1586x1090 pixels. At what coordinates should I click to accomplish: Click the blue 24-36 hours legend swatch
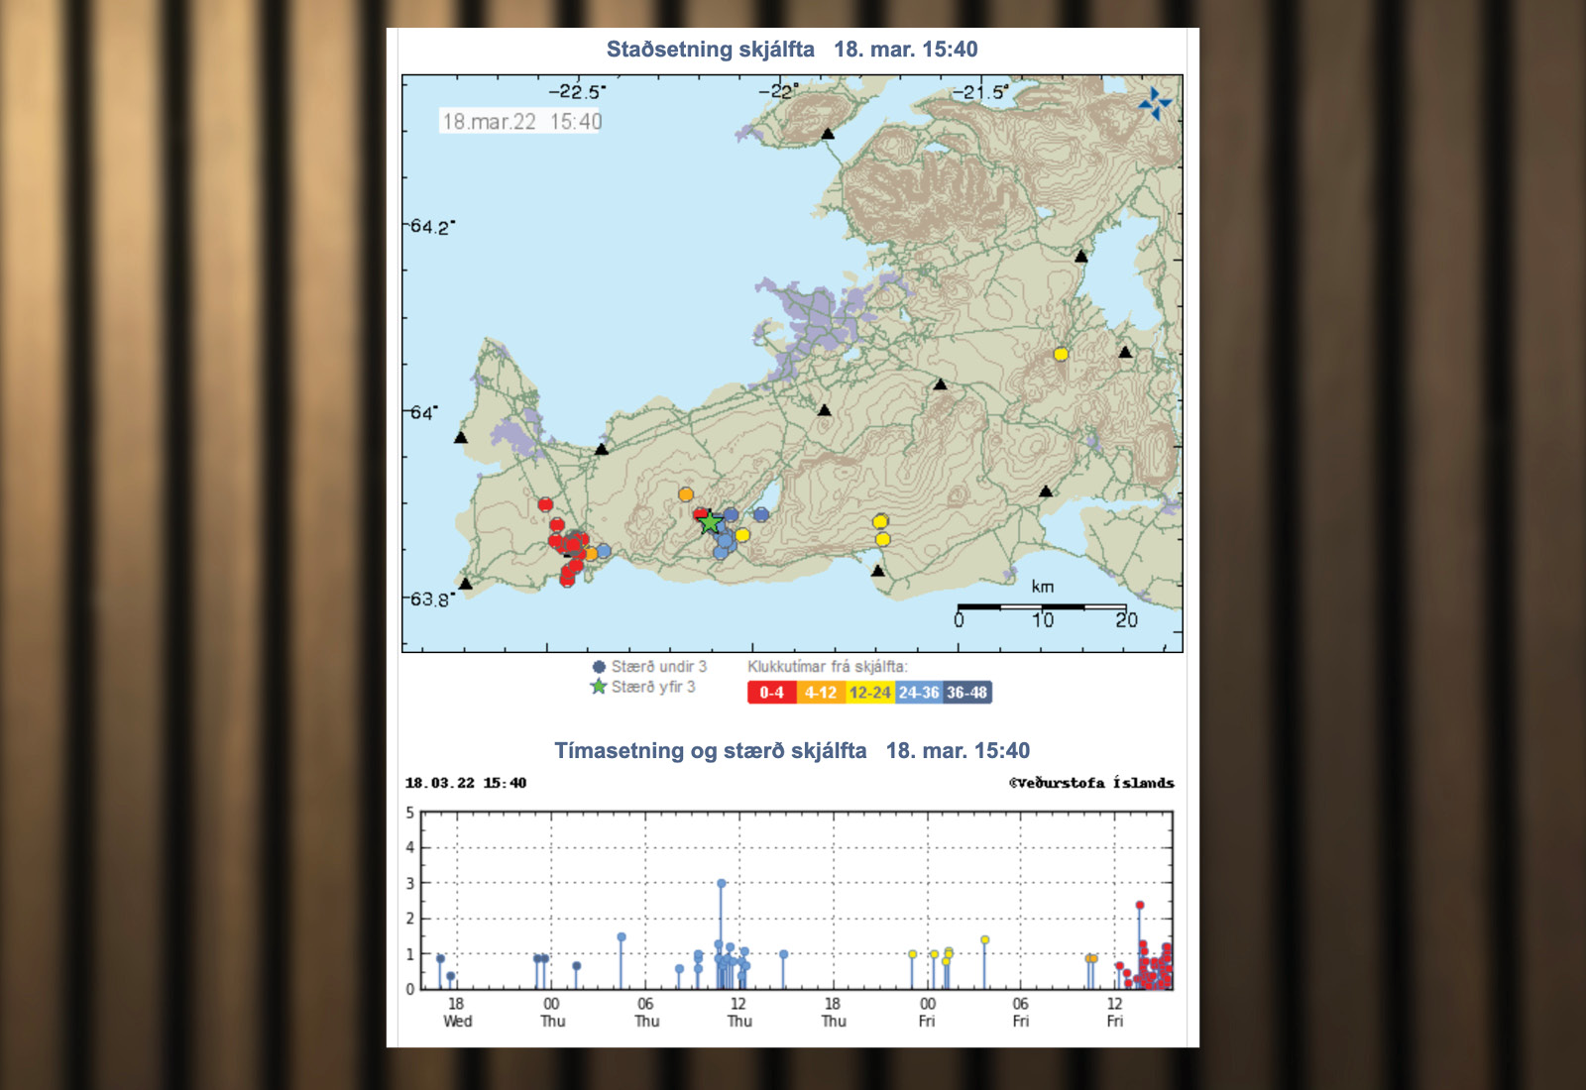919,693
